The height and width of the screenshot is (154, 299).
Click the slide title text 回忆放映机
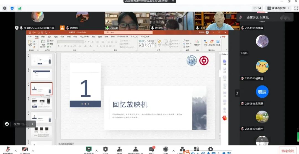pyautogui.click(x=130, y=105)
